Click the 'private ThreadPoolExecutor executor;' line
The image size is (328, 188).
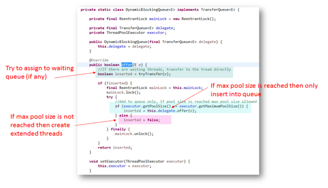click(x=128, y=33)
